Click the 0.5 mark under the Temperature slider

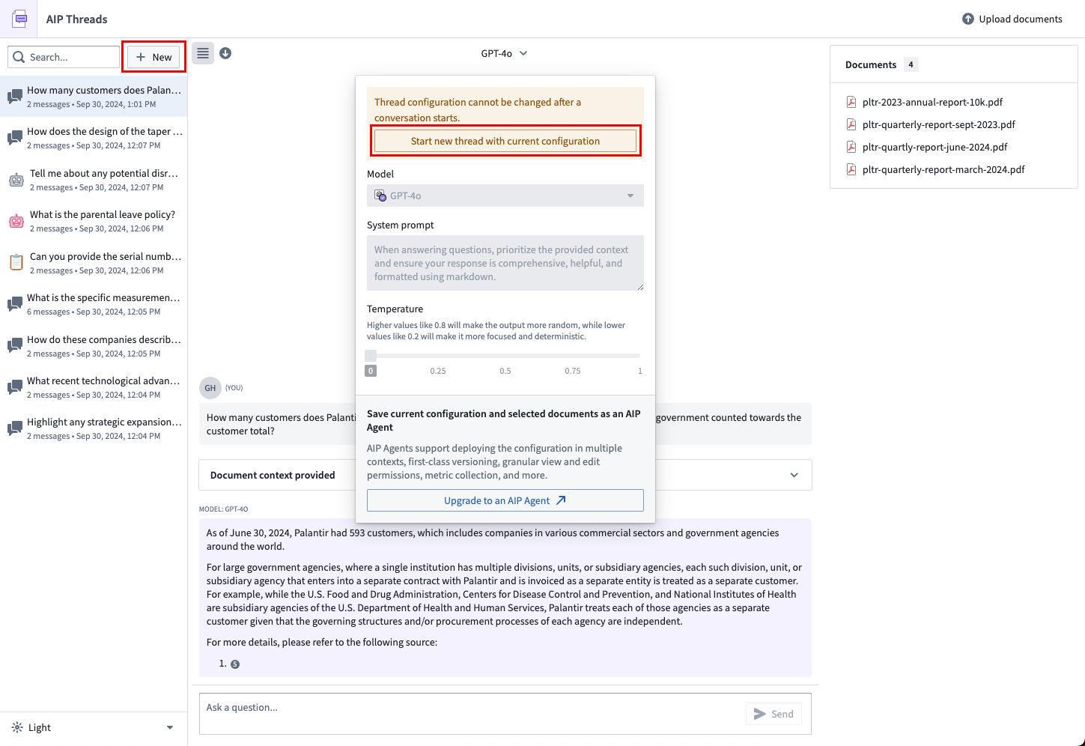click(505, 371)
